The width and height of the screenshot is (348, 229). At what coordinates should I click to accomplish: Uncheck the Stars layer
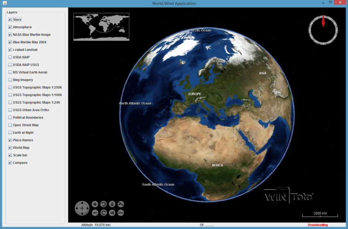coord(10,19)
